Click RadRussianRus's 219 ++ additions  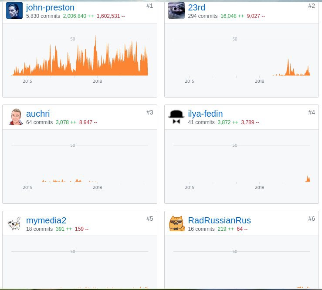click(x=226, y=229)
